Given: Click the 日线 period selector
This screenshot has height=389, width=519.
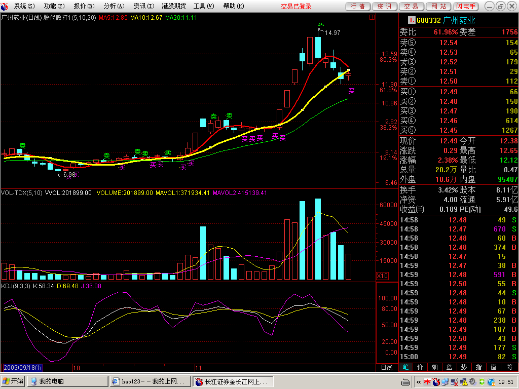Looking at the screenshot, I should (387, 368).
